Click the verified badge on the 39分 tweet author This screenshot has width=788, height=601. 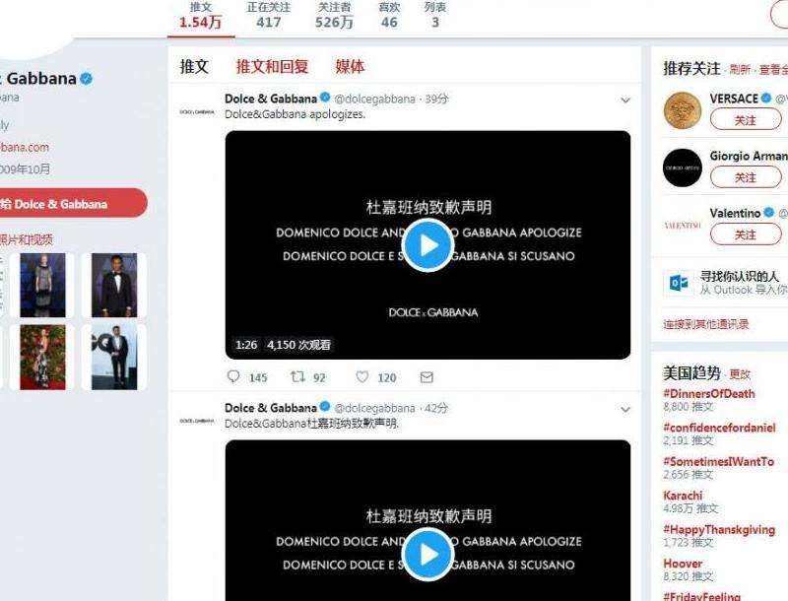(x=325, y=98)
